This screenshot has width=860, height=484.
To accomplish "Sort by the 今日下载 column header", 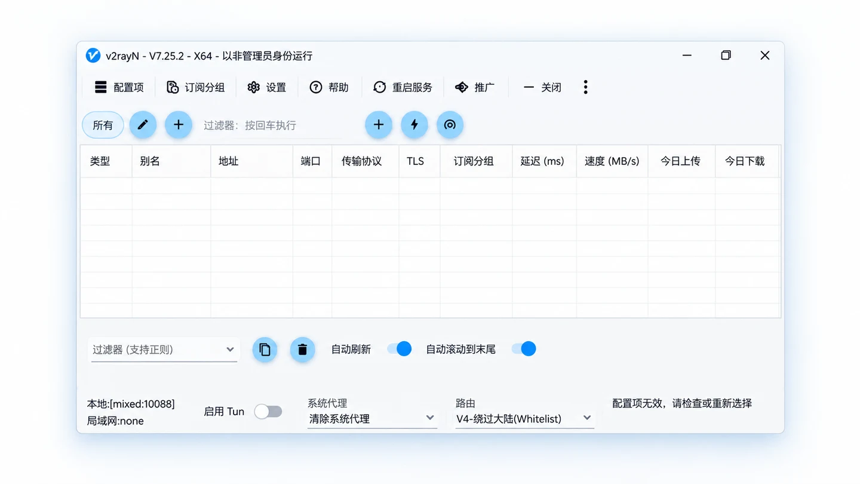I will 747,161.
